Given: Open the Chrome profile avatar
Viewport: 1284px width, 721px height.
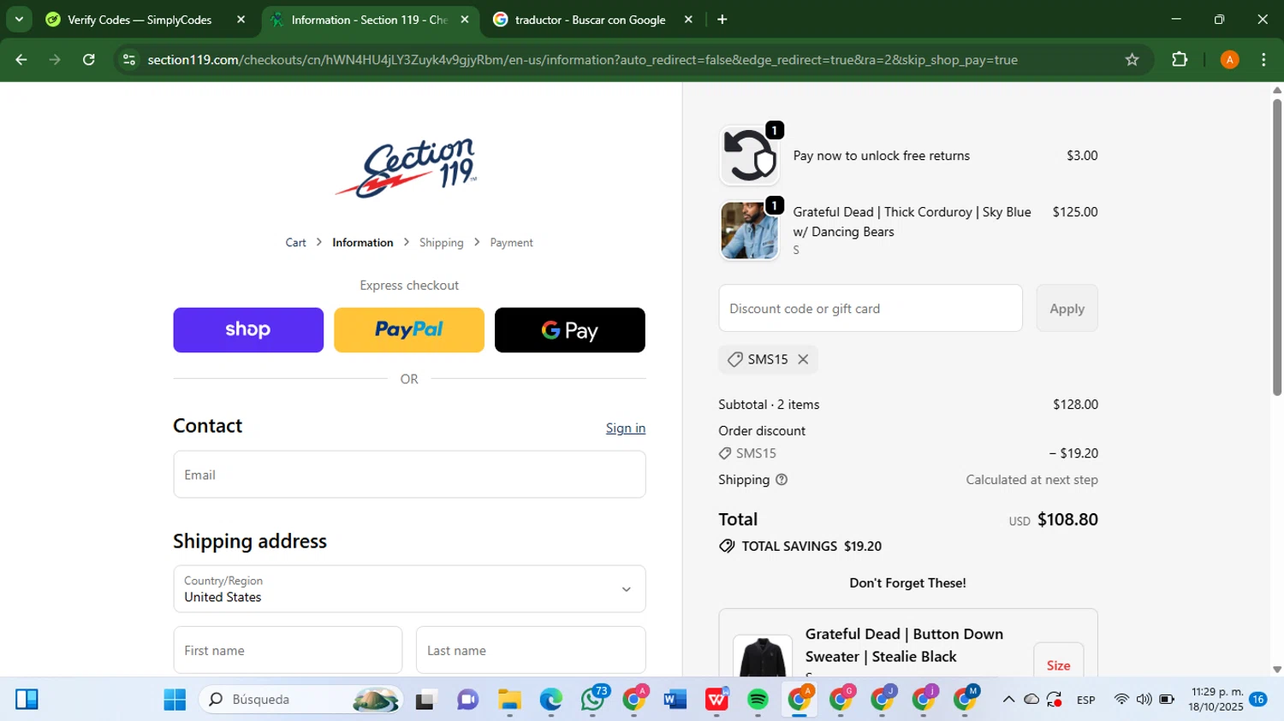Looking at the screenshot, I should pyautogui.click(x=1229, y=60).
